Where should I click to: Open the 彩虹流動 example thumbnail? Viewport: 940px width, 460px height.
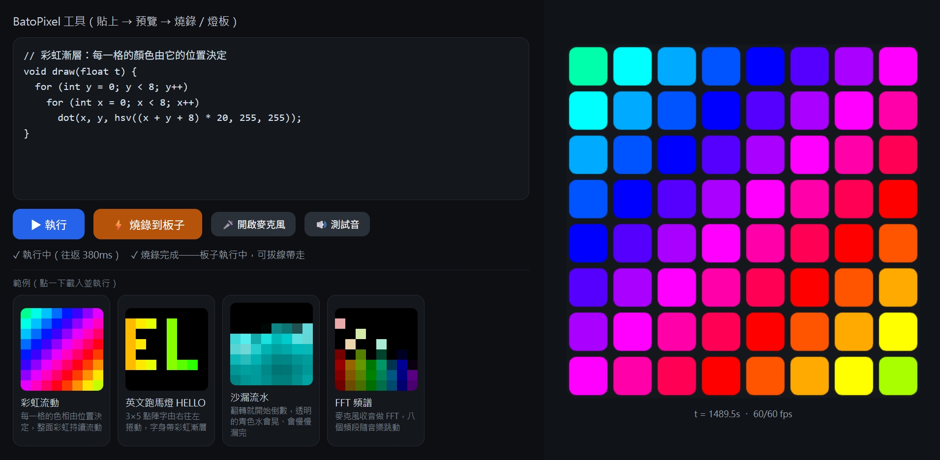62,349
